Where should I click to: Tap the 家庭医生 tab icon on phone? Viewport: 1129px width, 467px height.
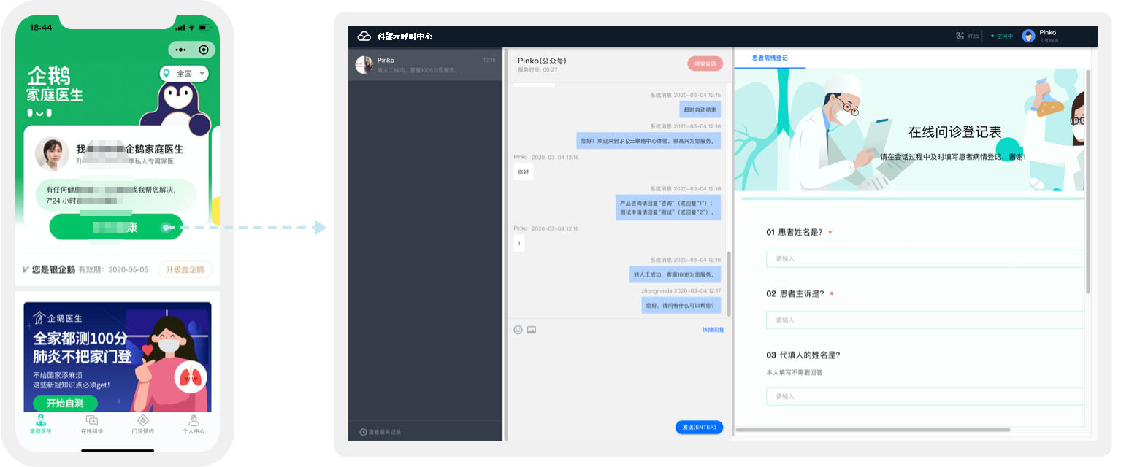click(x=41, y=420)
